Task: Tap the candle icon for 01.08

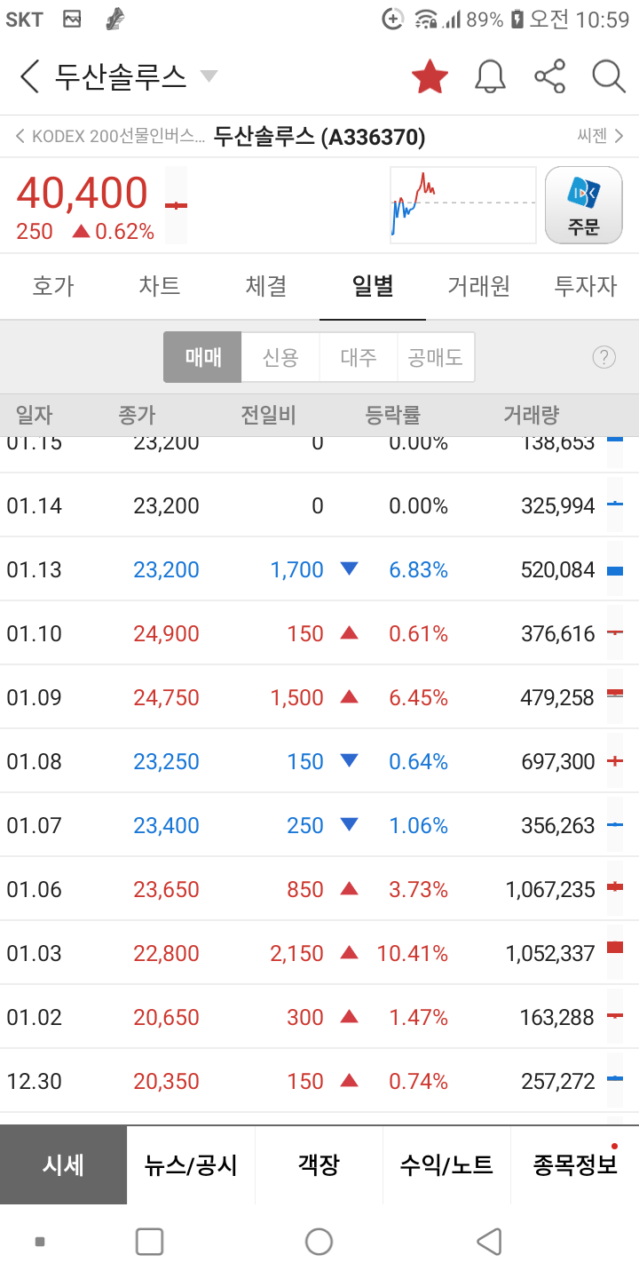Action: [615, 761]
